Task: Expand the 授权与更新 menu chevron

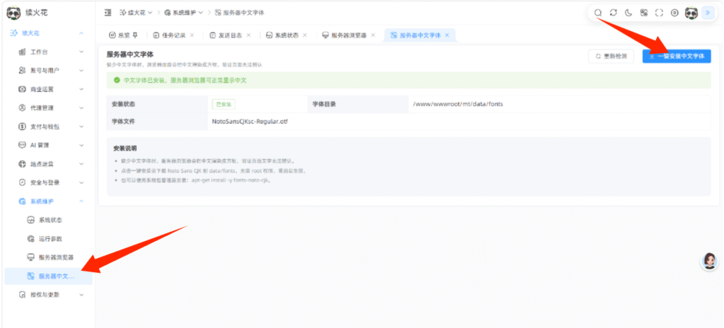Action: point(81,294)
